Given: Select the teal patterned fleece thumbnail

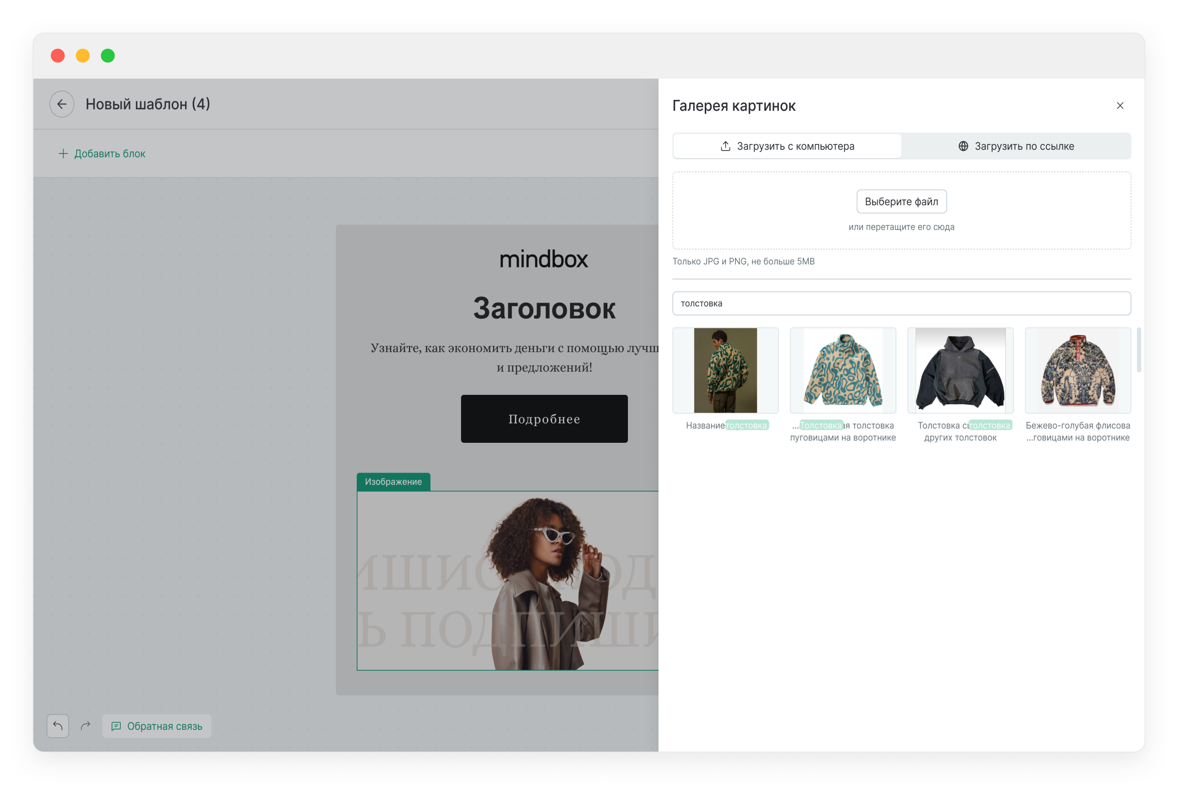Looking at the screenshot, I should [843, 370].
